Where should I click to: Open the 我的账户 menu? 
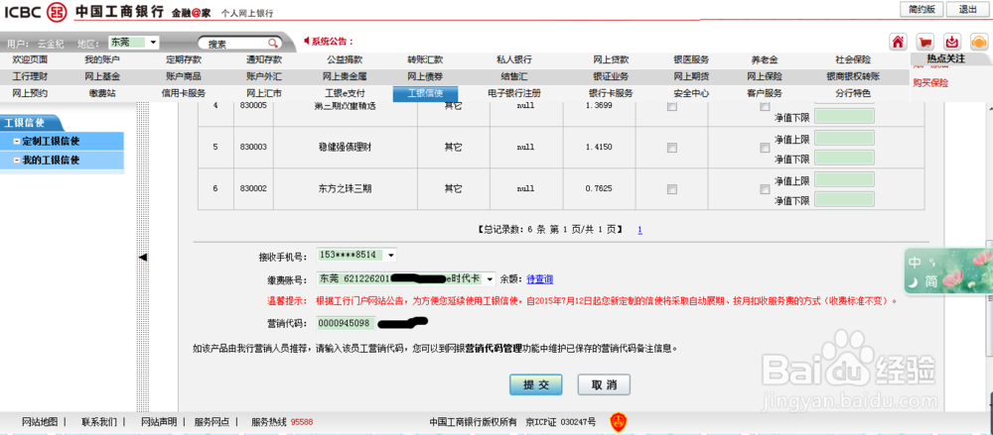point(102,60)
